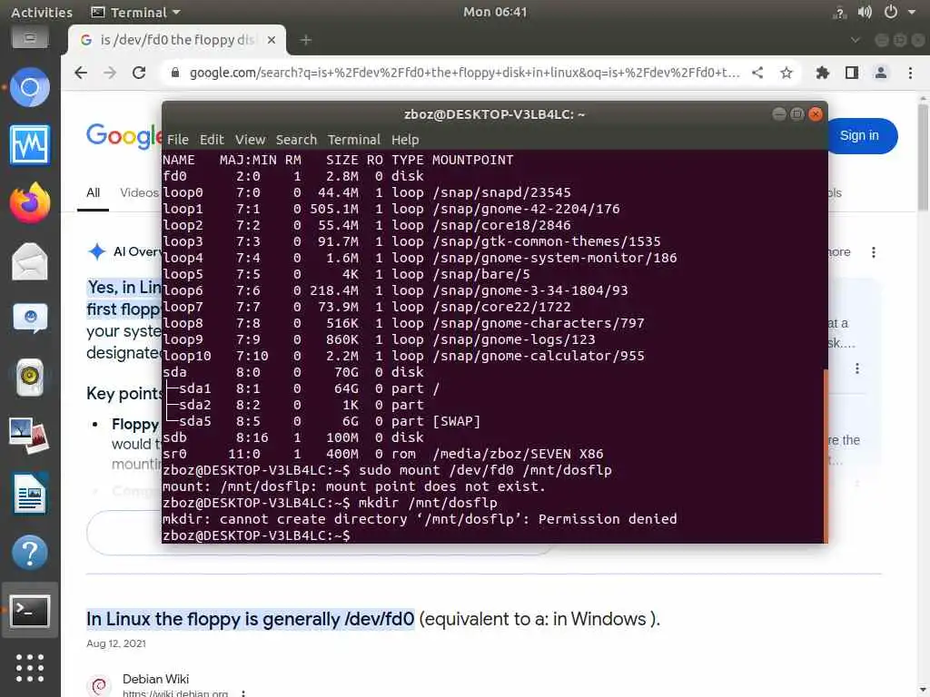Open the Files drawer icon atop dock
930x697 pixels.
pos(30,38)
